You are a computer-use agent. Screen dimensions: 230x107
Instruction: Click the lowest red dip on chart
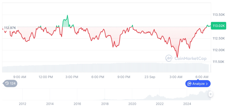177,57
